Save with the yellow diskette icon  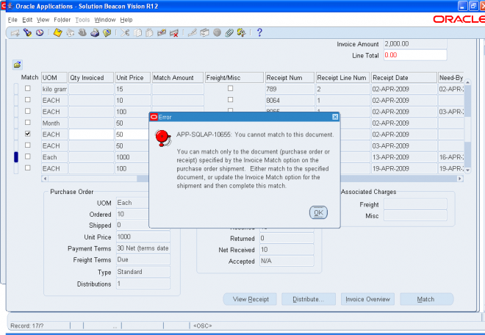tap(57, 32)
